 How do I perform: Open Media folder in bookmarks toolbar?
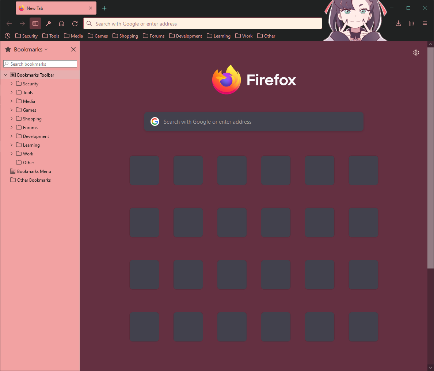[73, 36]
